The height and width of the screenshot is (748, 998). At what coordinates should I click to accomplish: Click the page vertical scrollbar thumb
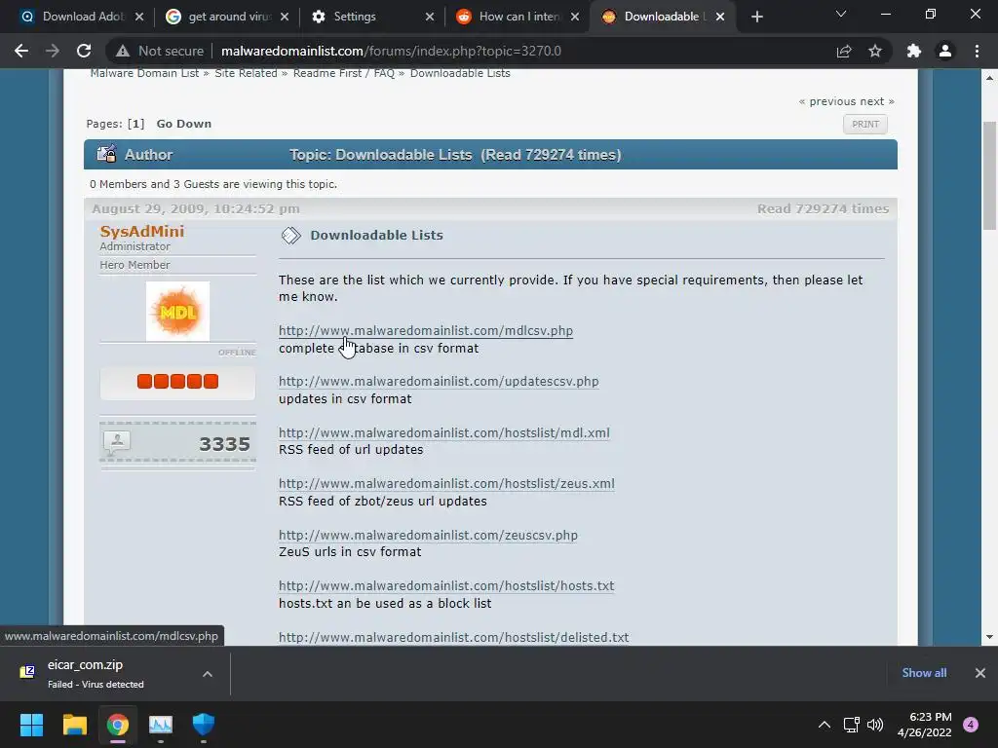coord(989,175)
